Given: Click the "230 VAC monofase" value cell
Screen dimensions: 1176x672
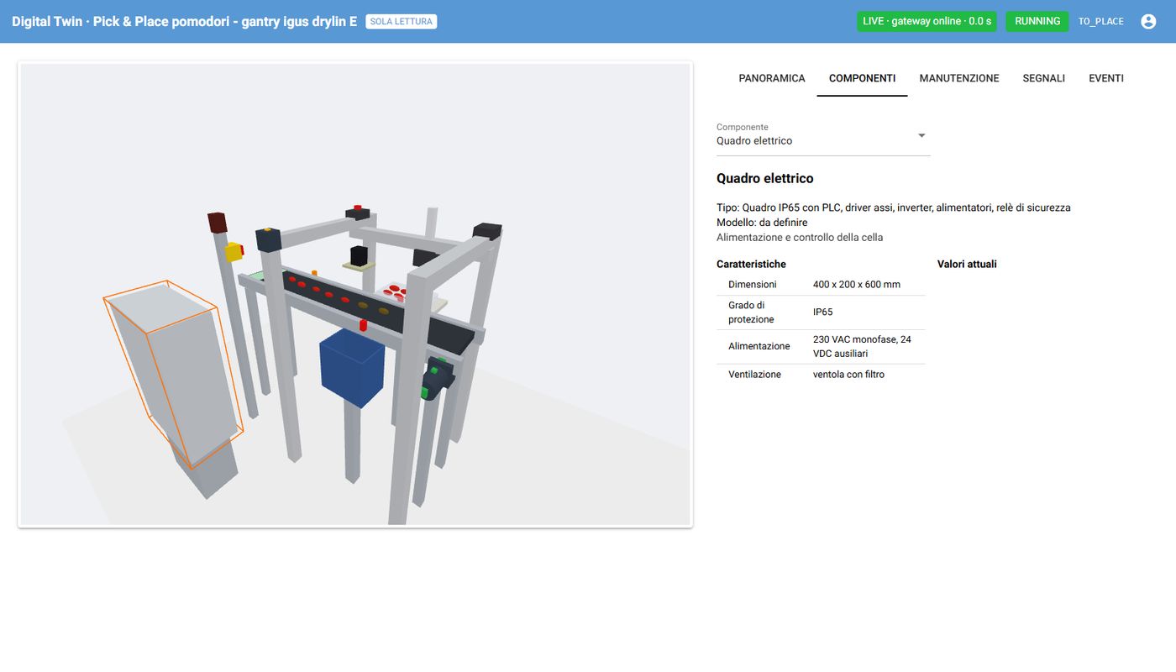Looking at the screenshot, I should pos(863,346).
